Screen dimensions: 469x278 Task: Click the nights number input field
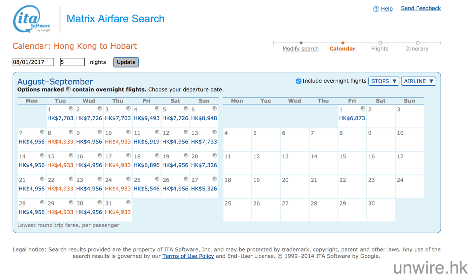point(72,62)
